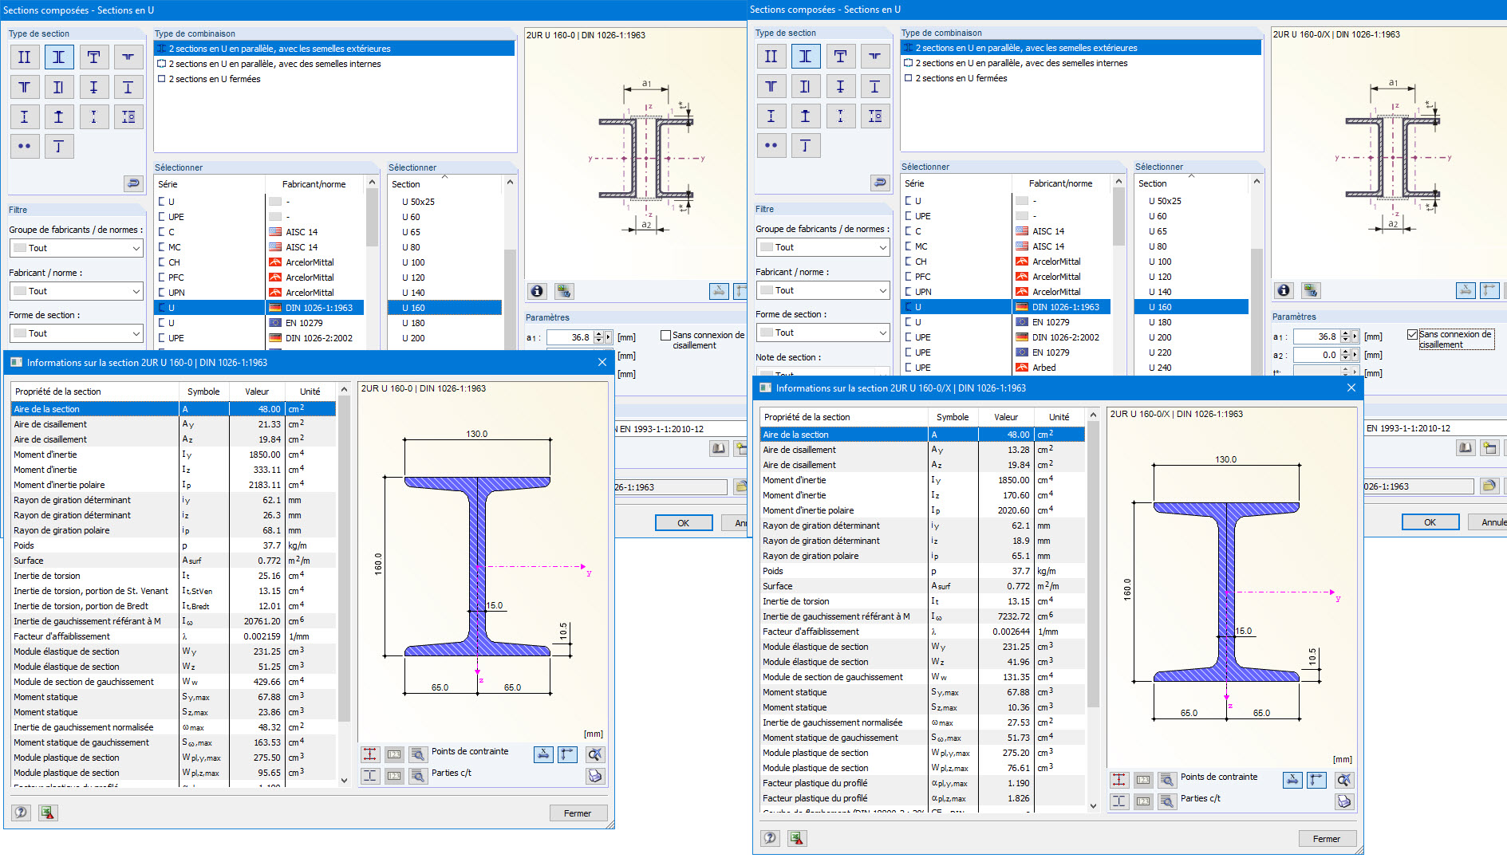Choose the two-dots section type in right window
1507x862 pixels.
coord(771,146)
